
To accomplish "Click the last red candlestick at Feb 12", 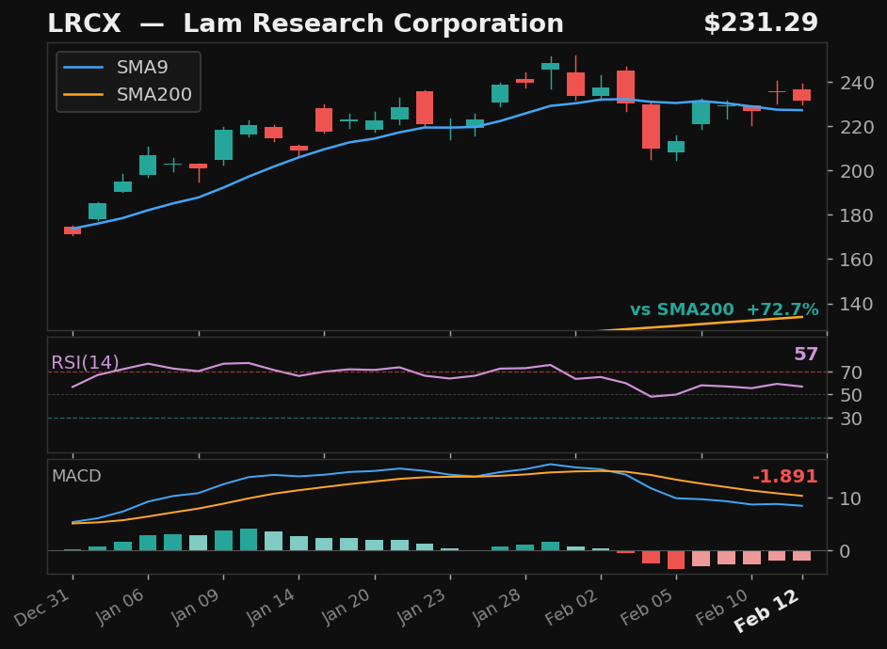I will coord(801,95).
